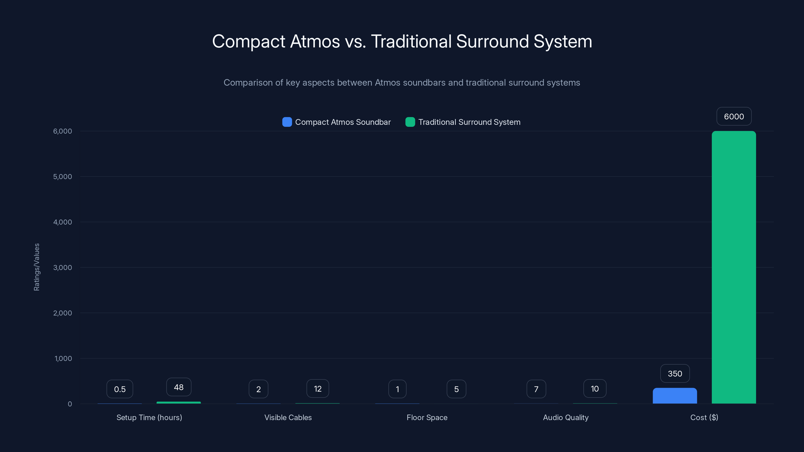The width and height of the screenshot is (804, 452).
Task: Click the Audio Quality category label
Action: [x=566, y=417]
